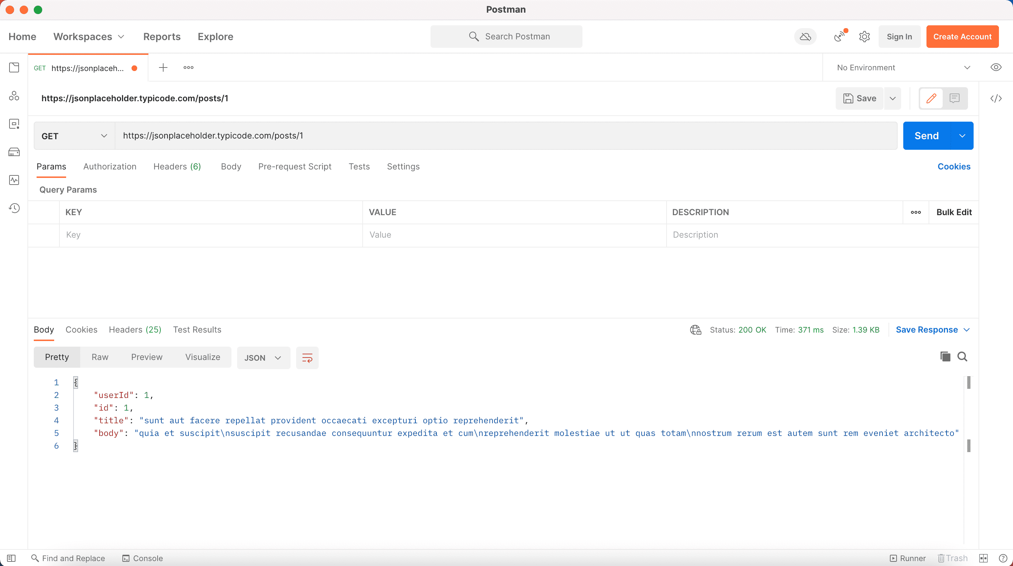Select the Visualize response view
Image resolution: width=1013 pixels, height=566 pixels.
(x=203, y=357)
